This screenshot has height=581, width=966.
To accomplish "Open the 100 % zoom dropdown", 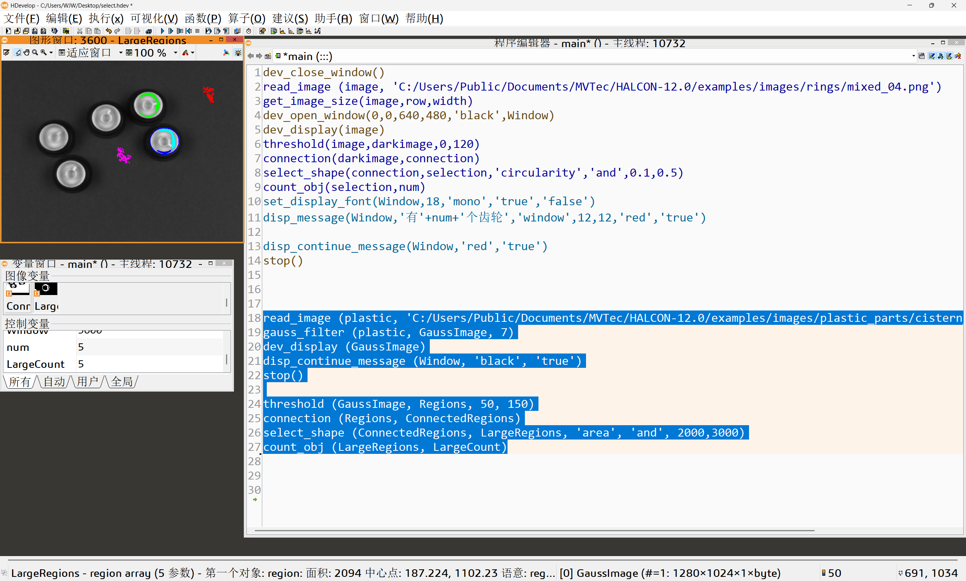I will click(175, 52).
